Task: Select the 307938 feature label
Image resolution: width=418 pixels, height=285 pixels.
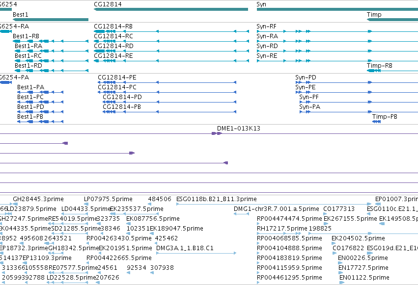Action: pyautogui.click(x=162, y=268)
